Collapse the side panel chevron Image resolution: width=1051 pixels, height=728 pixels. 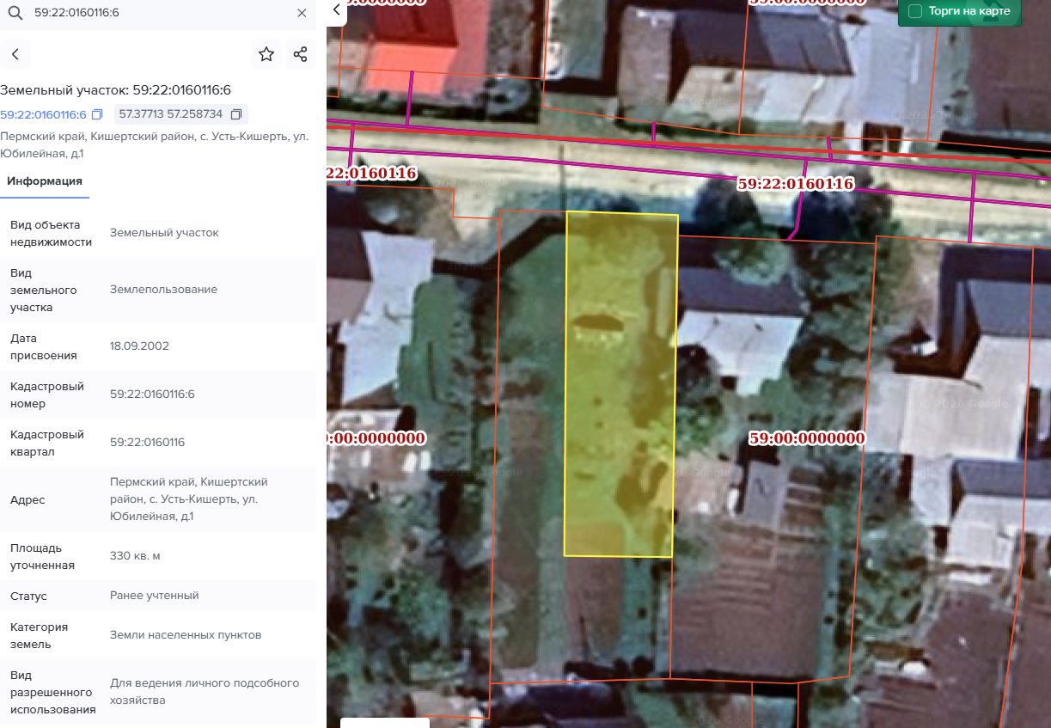(x=337, y=10)
